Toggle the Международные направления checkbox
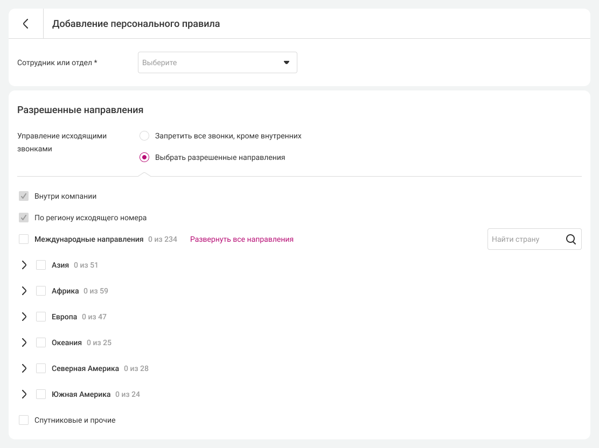The width and height of the screenshot is (599, 448). pos(24,239)
